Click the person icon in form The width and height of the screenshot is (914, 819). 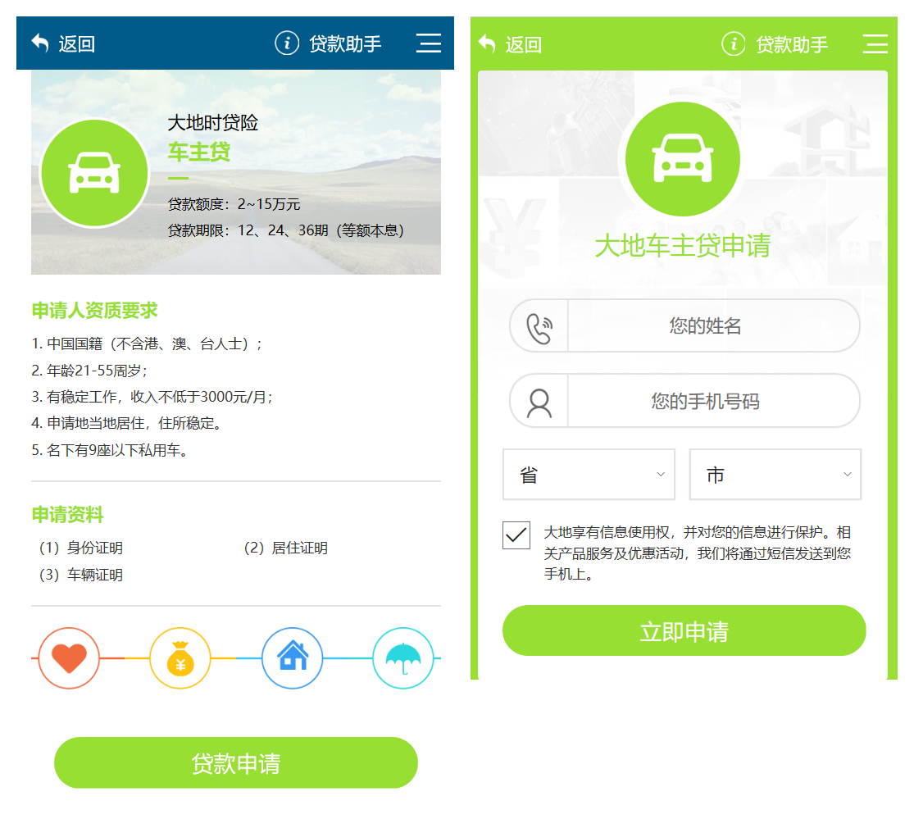click(539, 403)
